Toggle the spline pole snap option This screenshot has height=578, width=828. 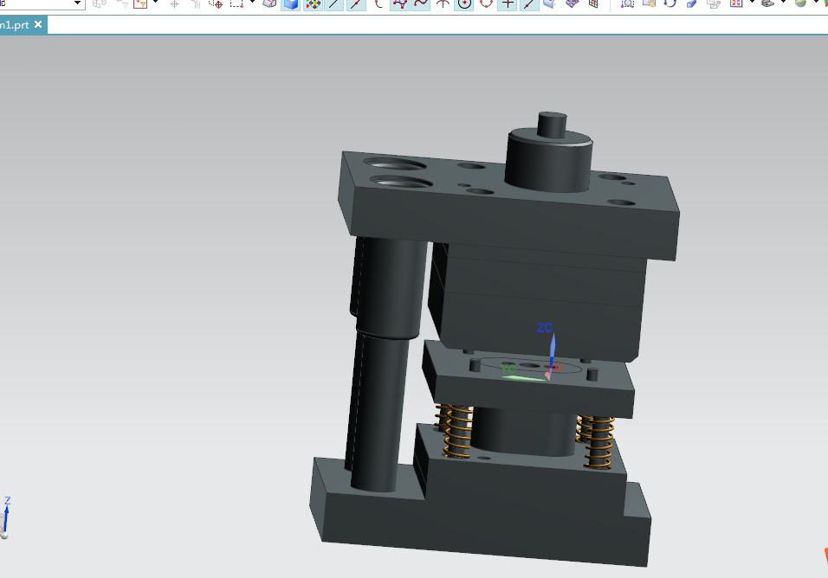coord(400,4)
